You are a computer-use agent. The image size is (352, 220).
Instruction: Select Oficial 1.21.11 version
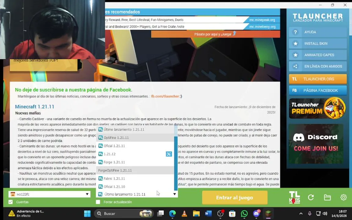(x=135, y=146)
